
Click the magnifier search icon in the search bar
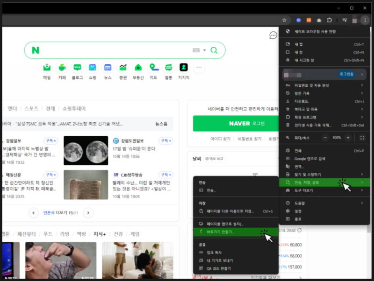click(x=214, y=50)
